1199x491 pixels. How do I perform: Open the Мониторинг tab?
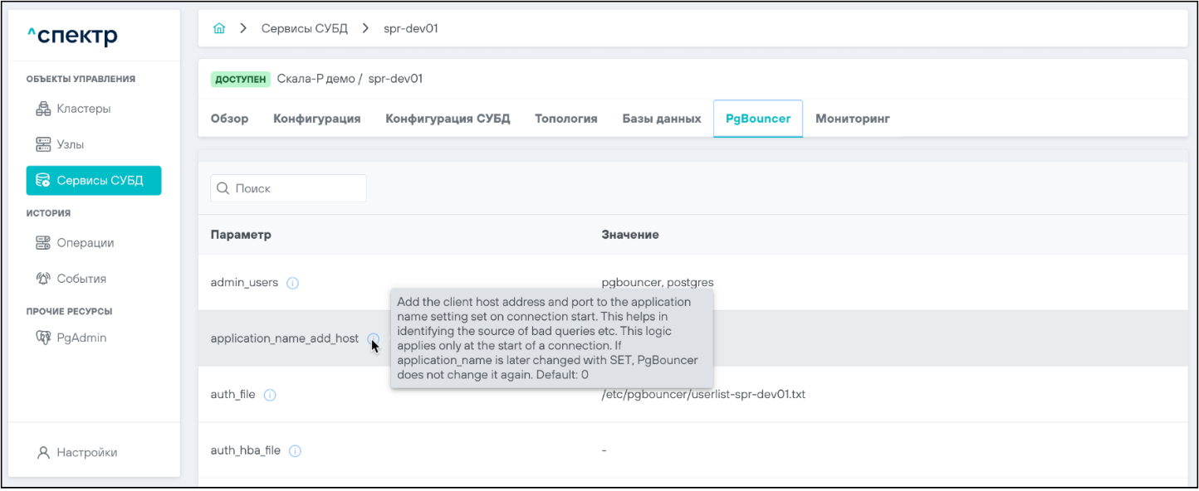(x=852, y=119)
